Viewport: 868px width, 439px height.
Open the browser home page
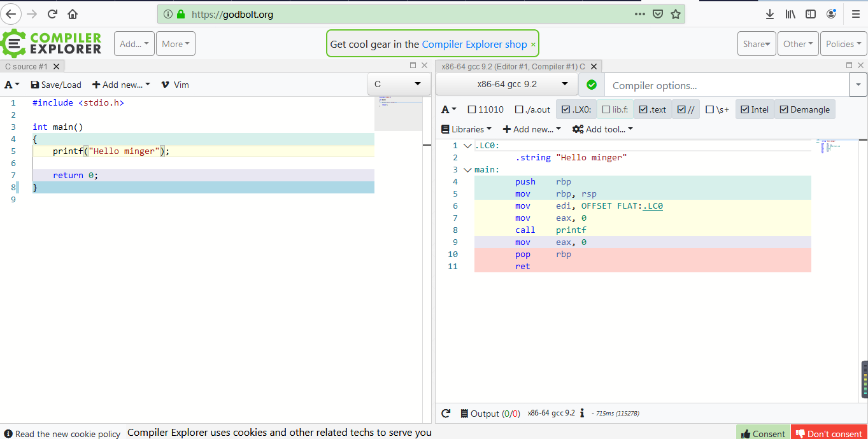click(73, 14)
